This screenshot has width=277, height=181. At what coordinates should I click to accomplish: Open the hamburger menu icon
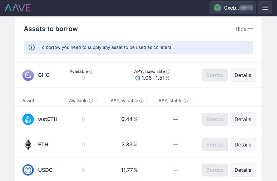(x=265, y=8)
